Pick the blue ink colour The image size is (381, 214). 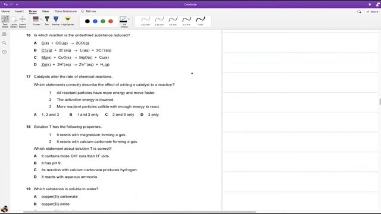(x=95, y=21)
